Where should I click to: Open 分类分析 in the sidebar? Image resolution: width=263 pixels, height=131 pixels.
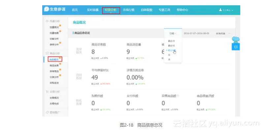click(x=54, y=77)
